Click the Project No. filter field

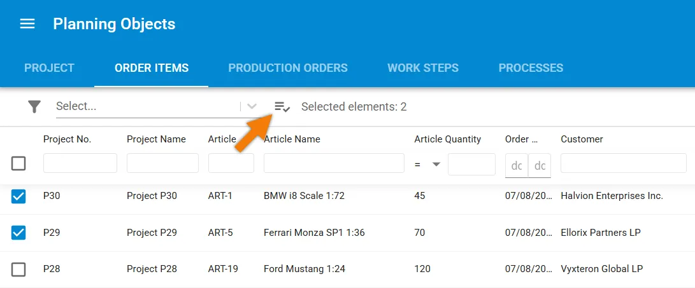[80, 163]
